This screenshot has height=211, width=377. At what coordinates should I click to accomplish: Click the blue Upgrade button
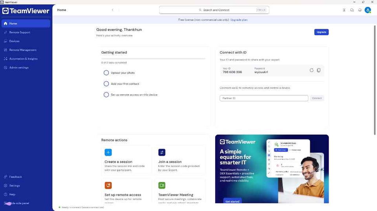click(x=321, y=32)
